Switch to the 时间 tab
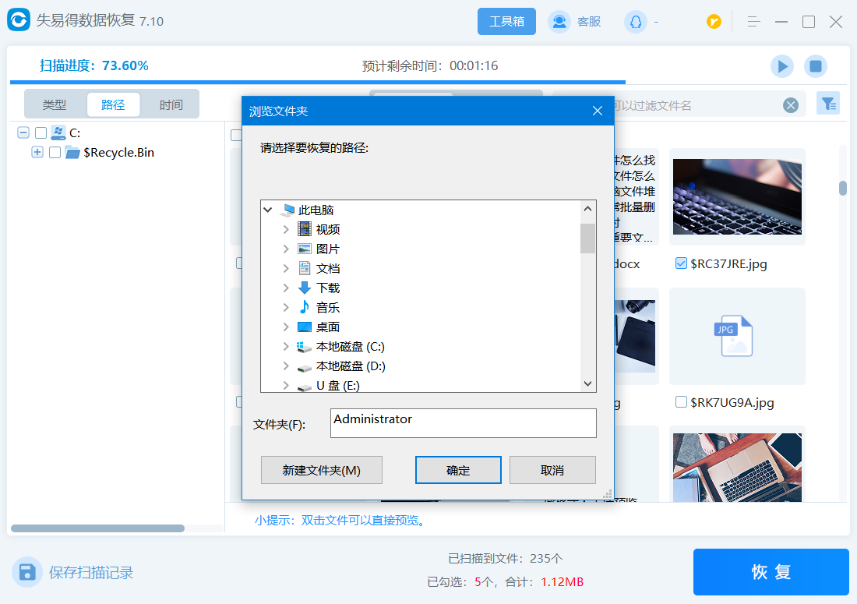Screen dimensions: 857x604 coord(171,104)
